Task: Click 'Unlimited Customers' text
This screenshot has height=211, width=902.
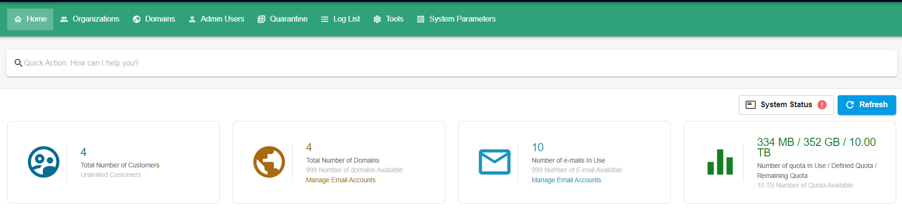Action: tap(111, 175)
